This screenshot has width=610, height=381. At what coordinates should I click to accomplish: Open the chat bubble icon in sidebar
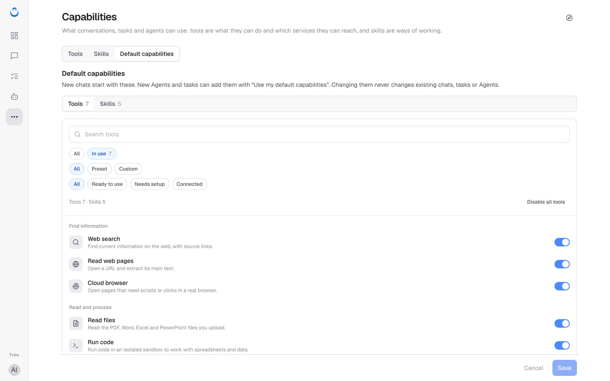(14, 56)
